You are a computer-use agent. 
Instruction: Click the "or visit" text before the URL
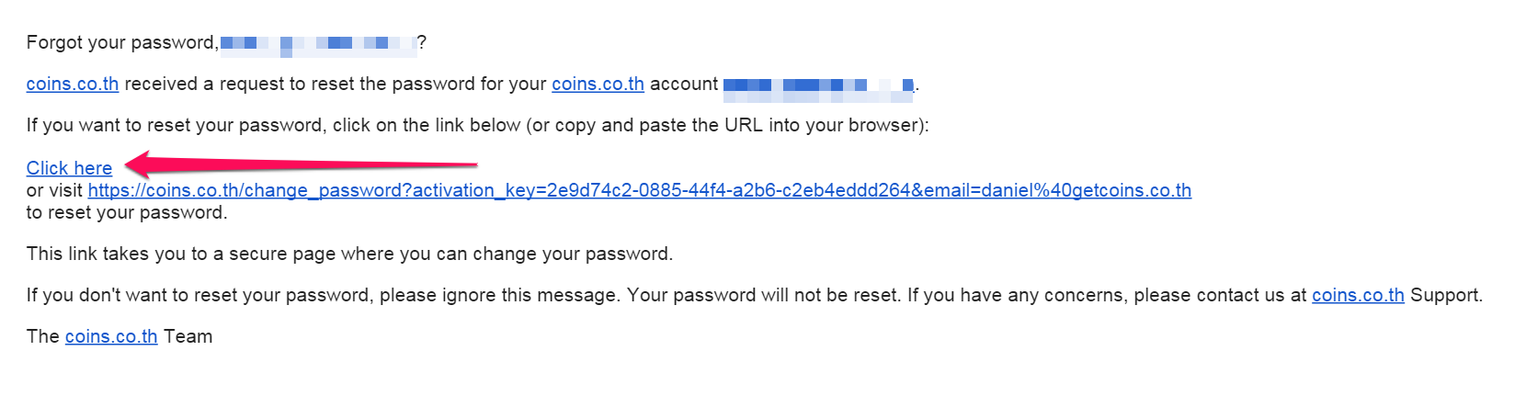coord(54,190)
